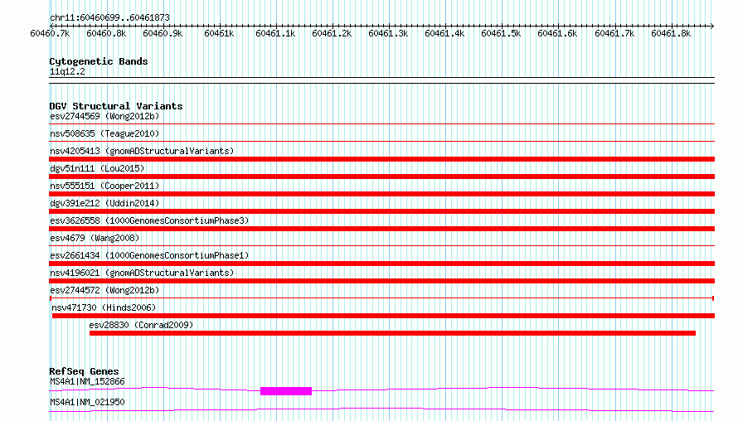Click the DGV Structural Variants track title
Image resolution: width=738 pixels, height=421 pixels.
pos(116,106)
